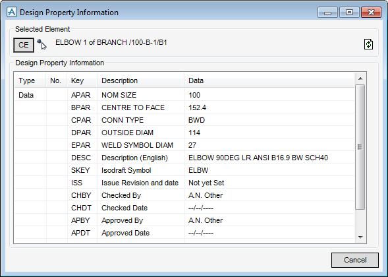Select the DESC ELBOW 90DEG description row
Image resolution: width=388 pixels, height=277 pixels.
pos(184,158)
